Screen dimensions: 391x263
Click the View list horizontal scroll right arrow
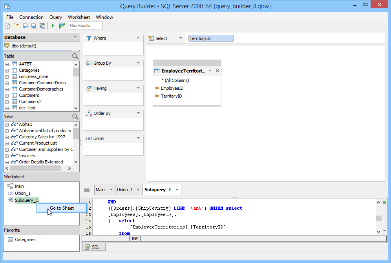69,169
